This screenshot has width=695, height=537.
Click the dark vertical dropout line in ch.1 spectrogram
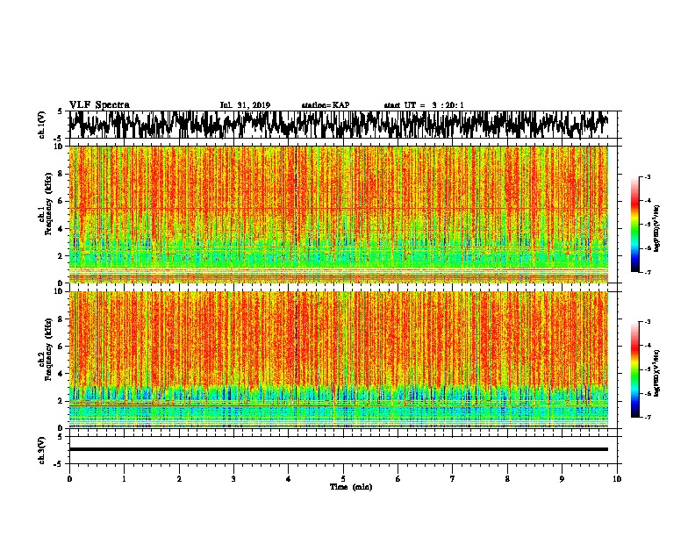tap(296, 214)
